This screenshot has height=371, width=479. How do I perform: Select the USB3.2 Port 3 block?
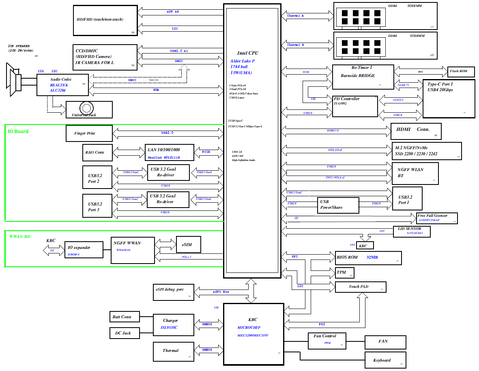click(x=97, y=206)
